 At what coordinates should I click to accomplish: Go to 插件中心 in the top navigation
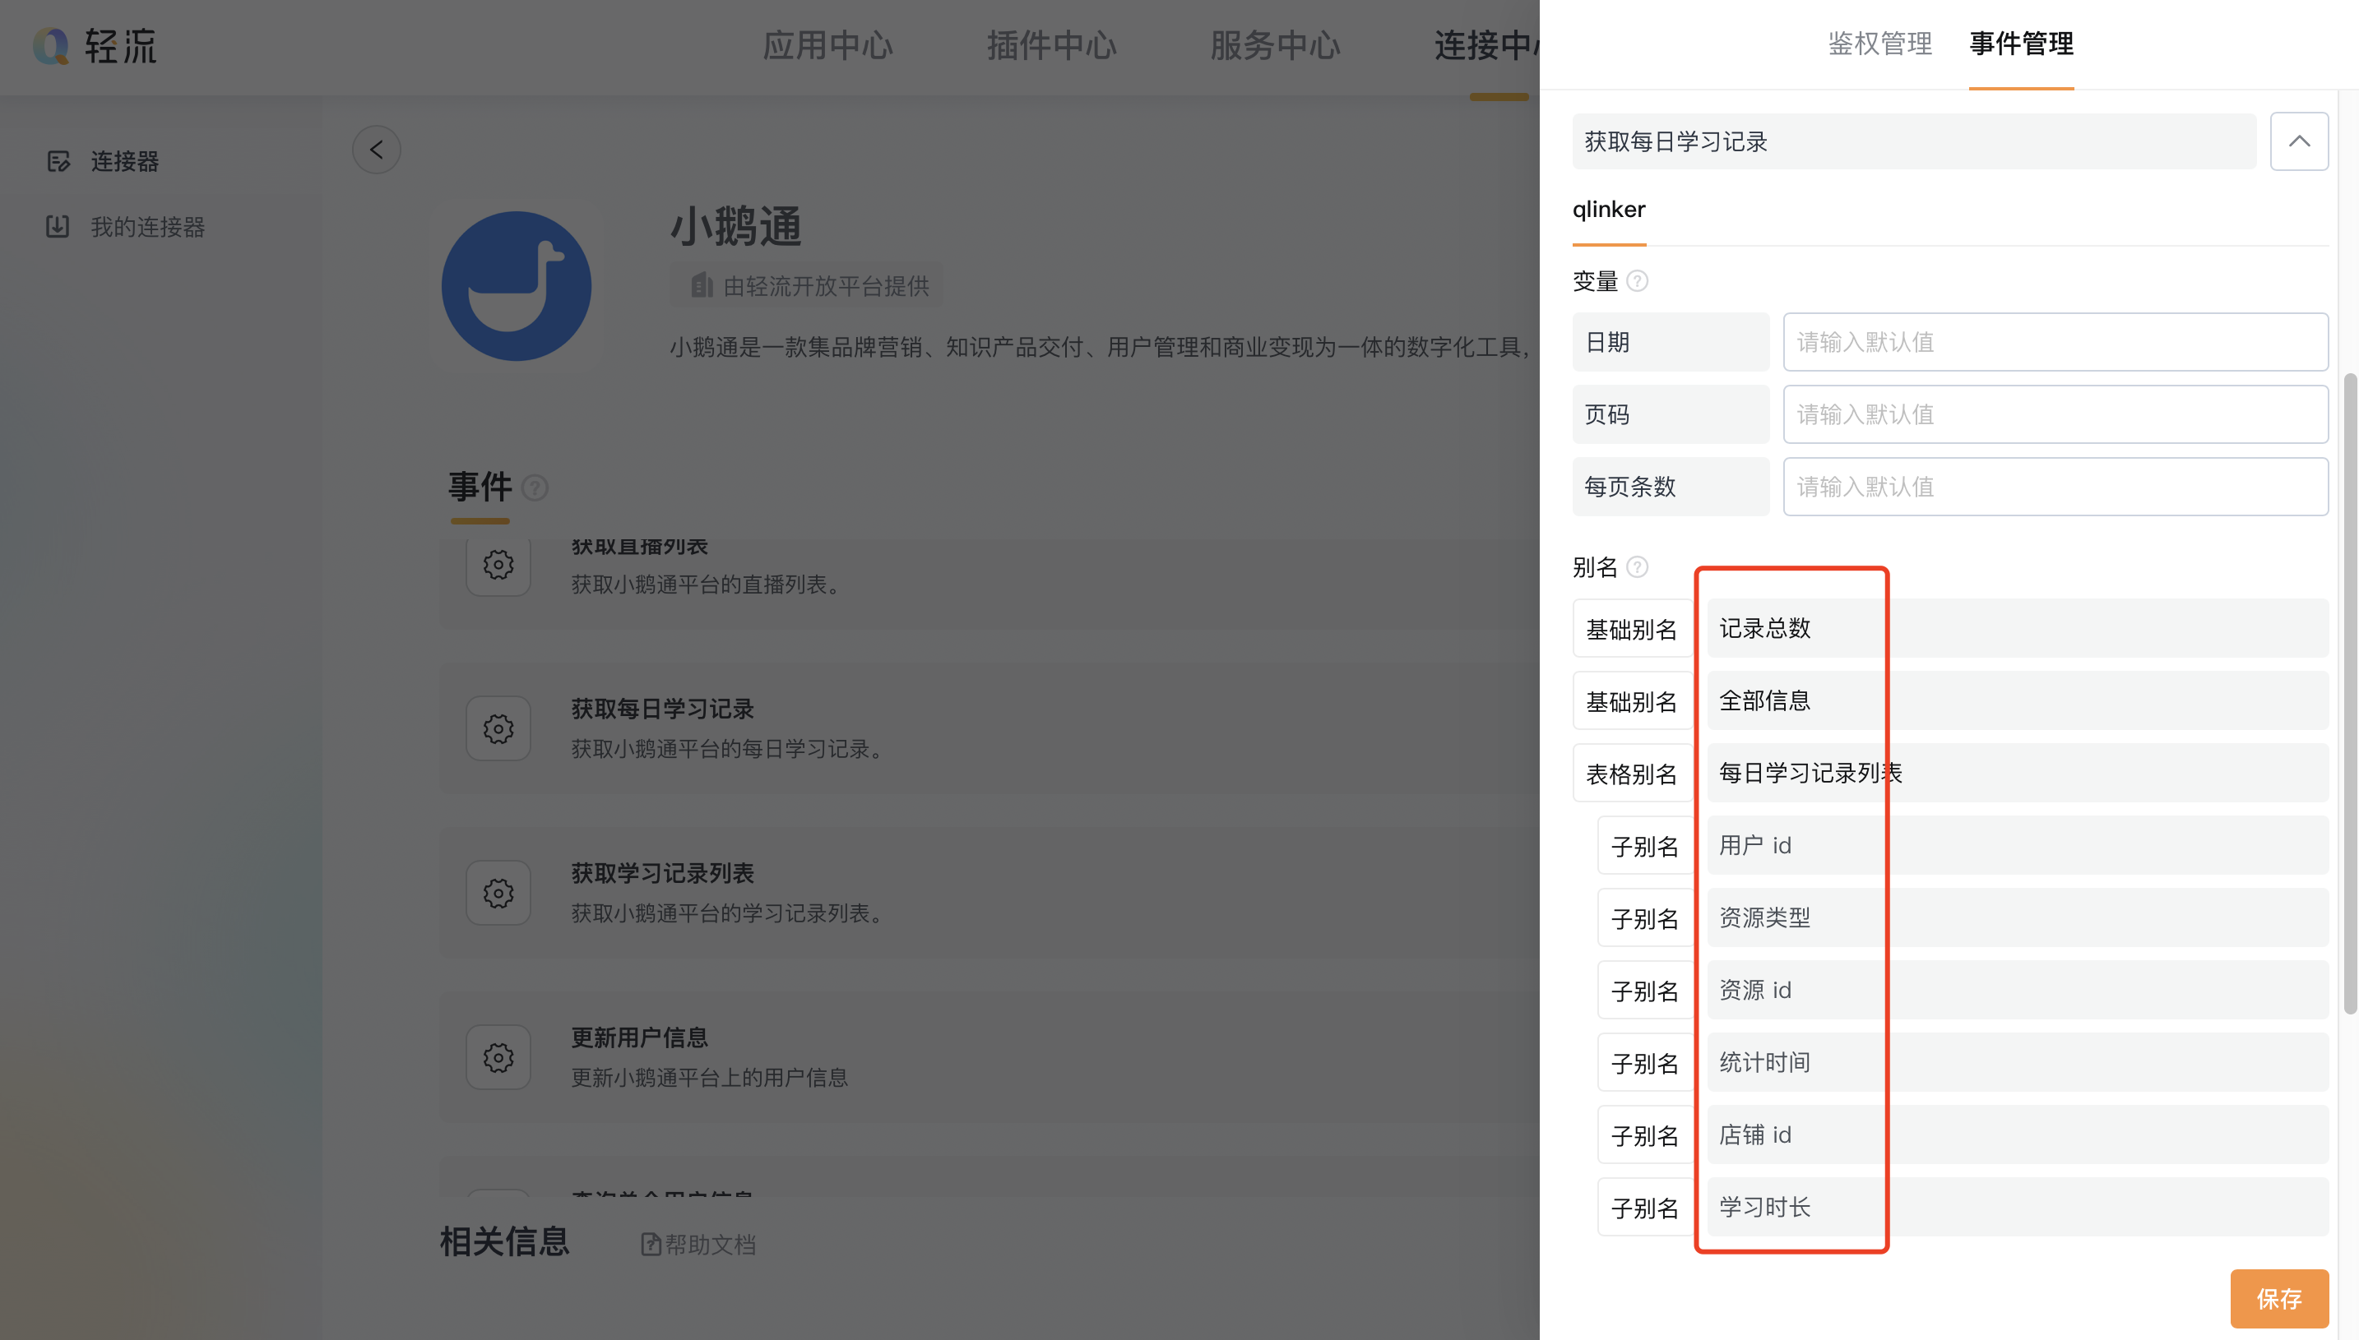1051,45
